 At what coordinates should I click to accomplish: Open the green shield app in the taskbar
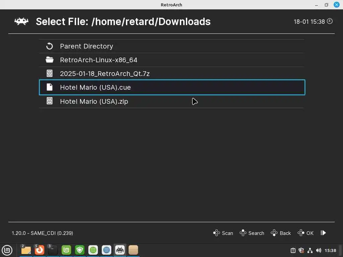(x=80, y=250)
